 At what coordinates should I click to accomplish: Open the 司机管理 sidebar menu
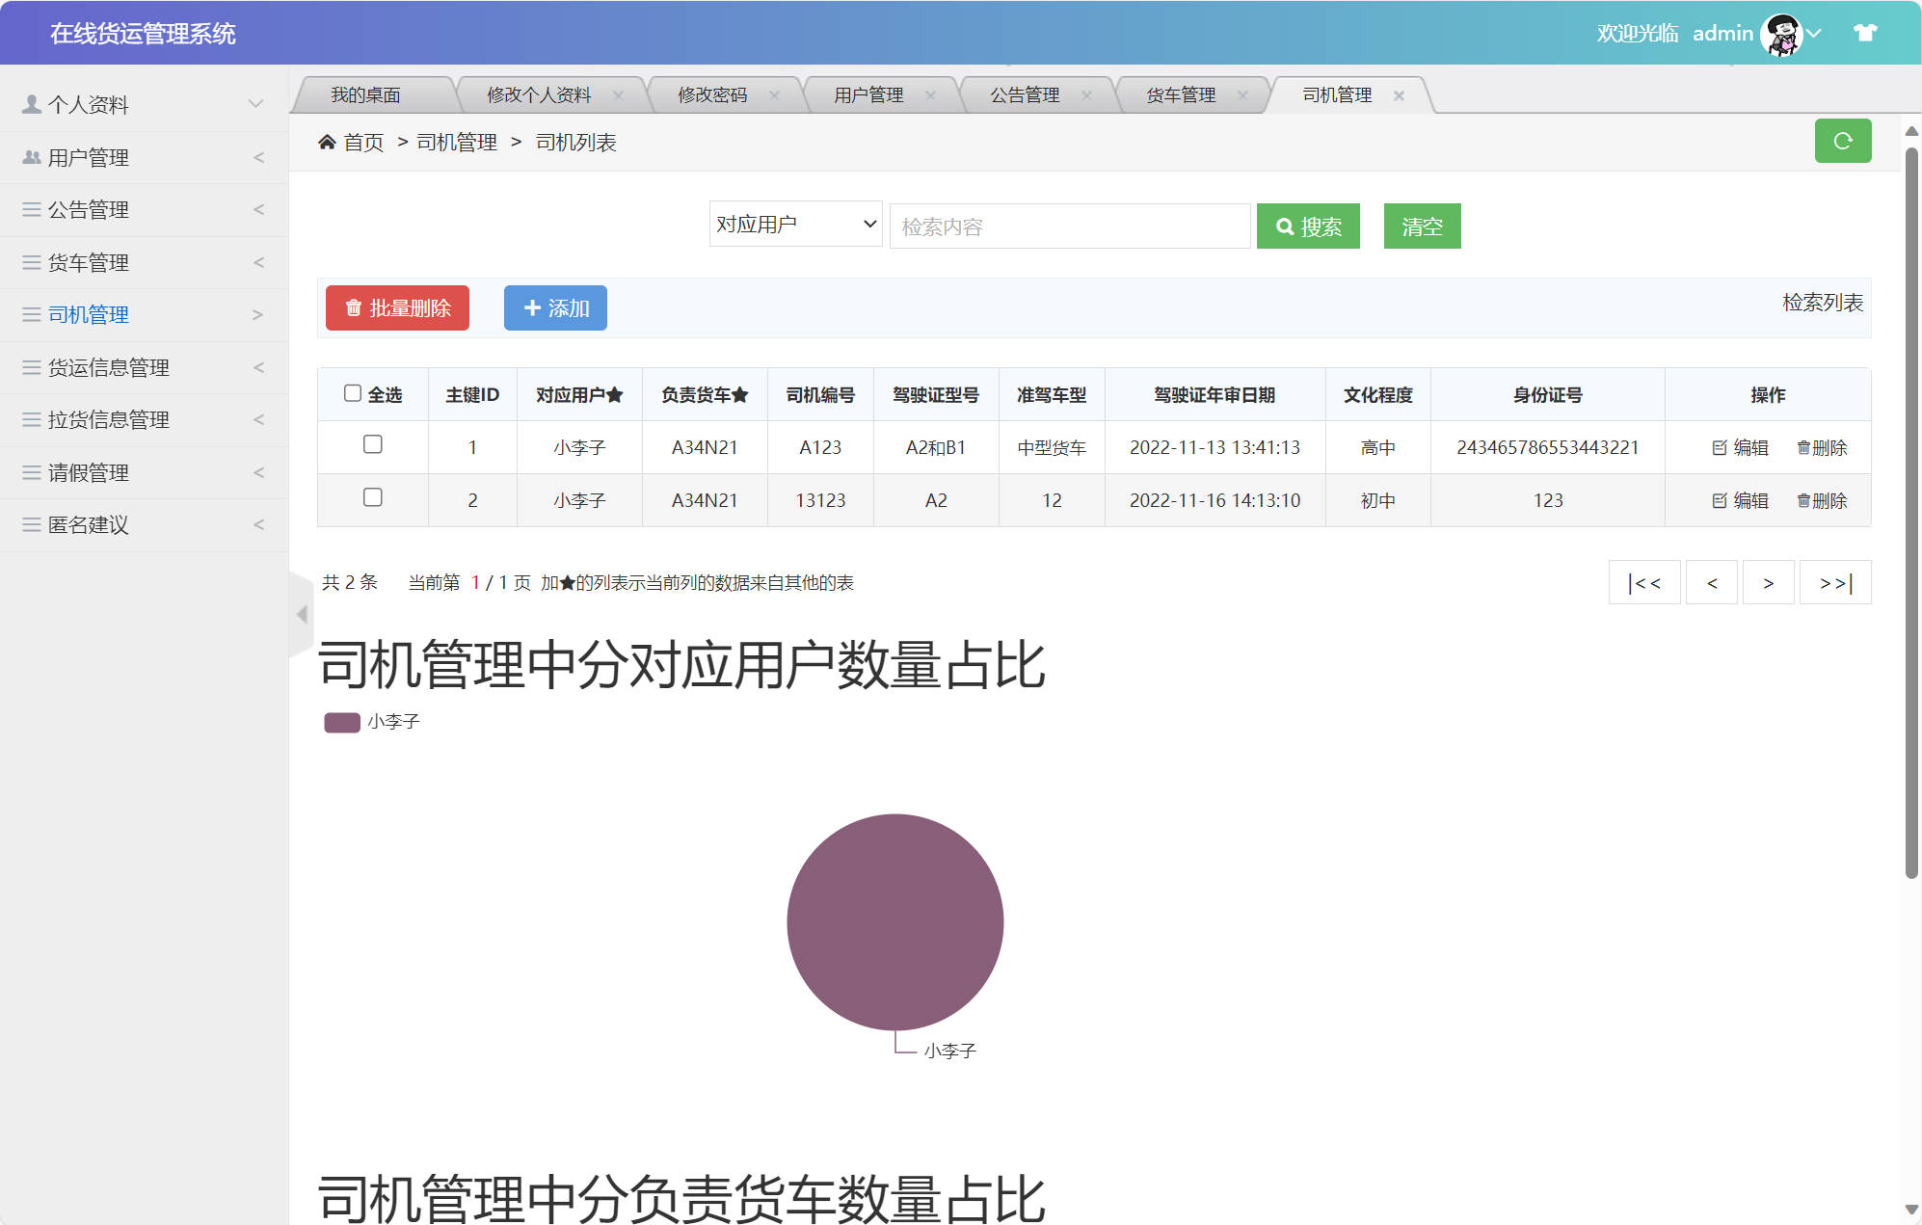point(87,314)
